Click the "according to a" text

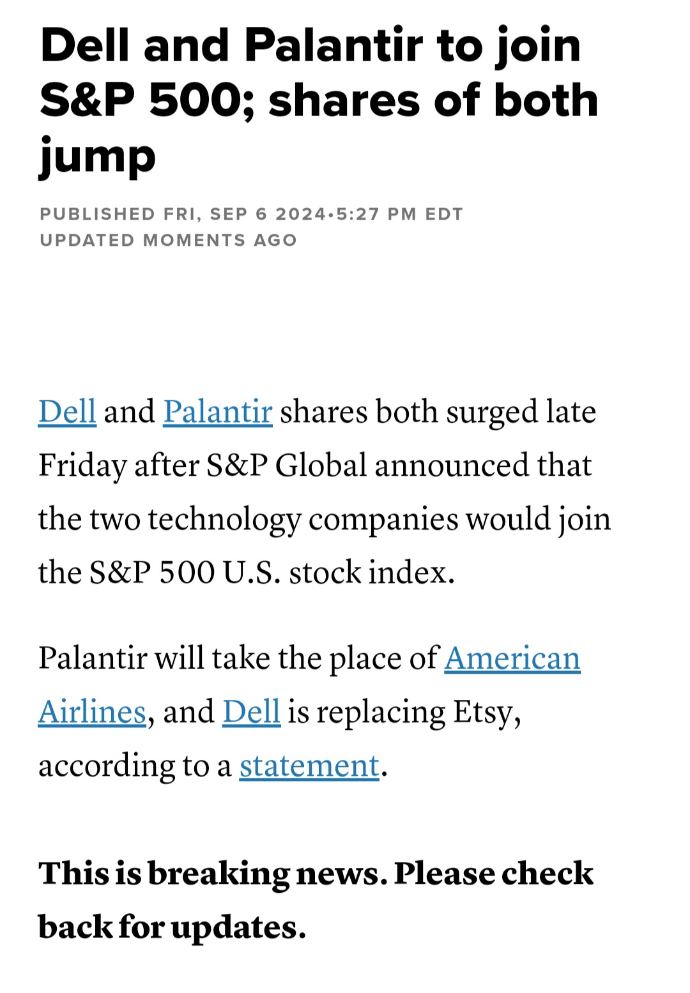click(x=134, y=766)
